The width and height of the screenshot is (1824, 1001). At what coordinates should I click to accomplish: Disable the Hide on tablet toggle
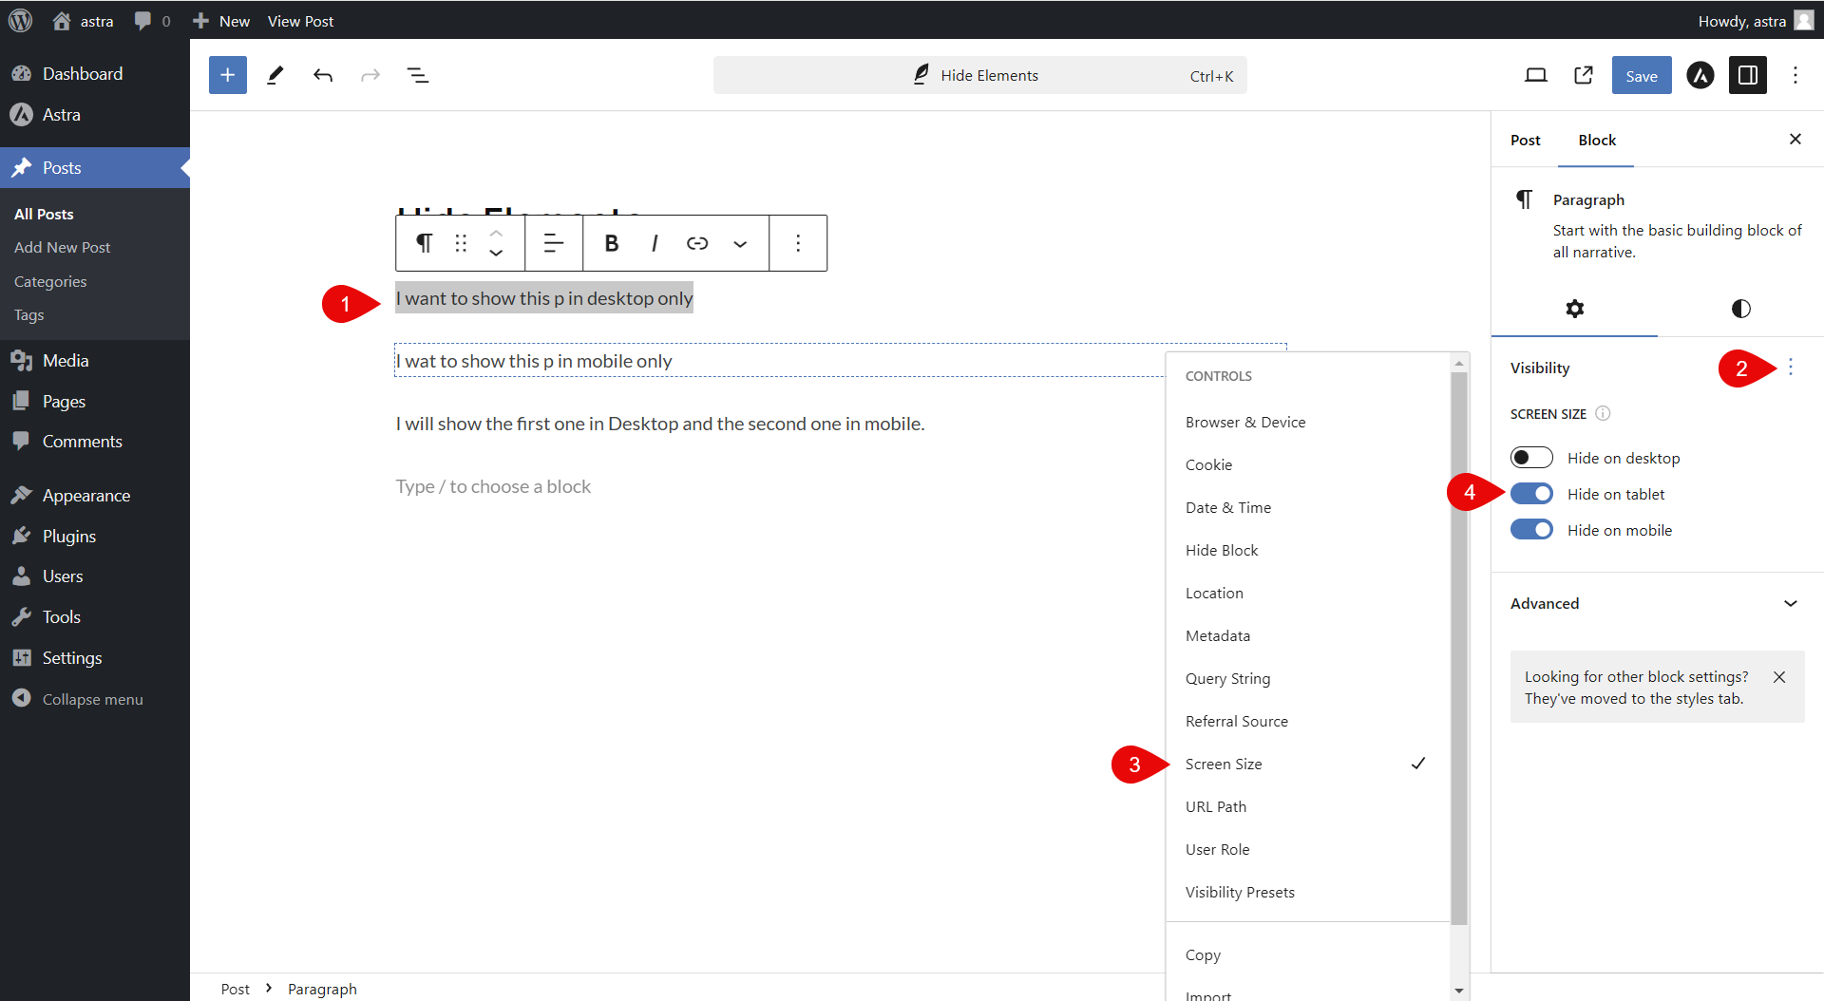coord(1531,494)
